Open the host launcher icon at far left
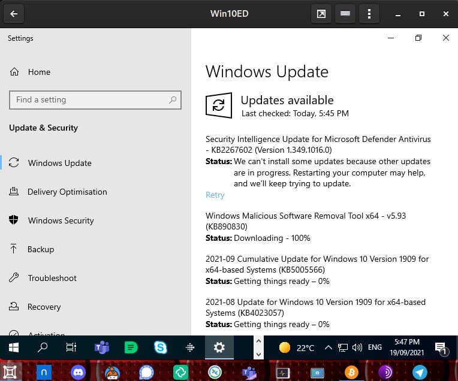This screenshot has height=381, width=458. tap(10, 373)
